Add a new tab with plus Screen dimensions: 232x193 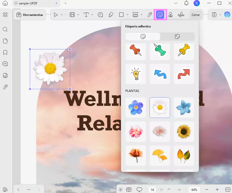tap(65, 3)
